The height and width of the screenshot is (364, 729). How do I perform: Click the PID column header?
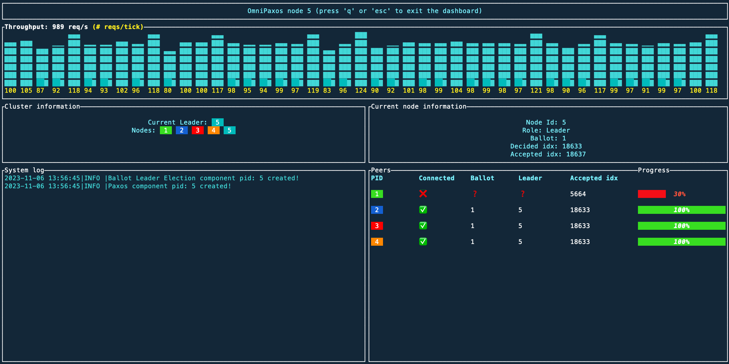click(377, 178)
